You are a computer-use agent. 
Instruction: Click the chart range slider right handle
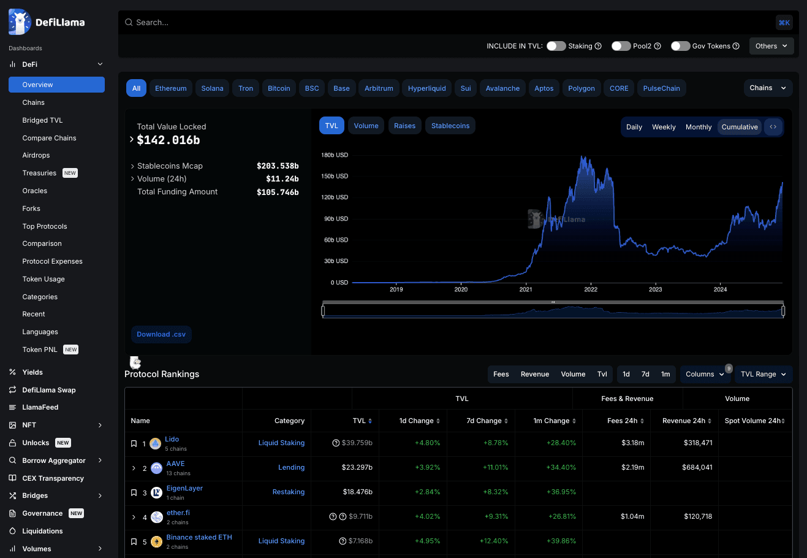click(x=783, y=311)
